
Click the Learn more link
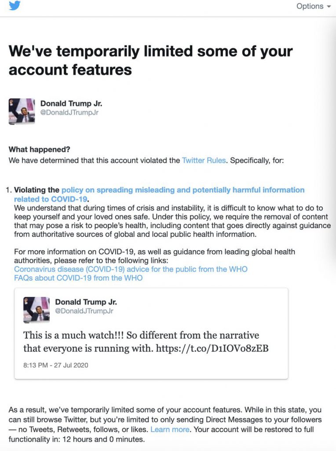pyautogui.click(x=170, y=429)
